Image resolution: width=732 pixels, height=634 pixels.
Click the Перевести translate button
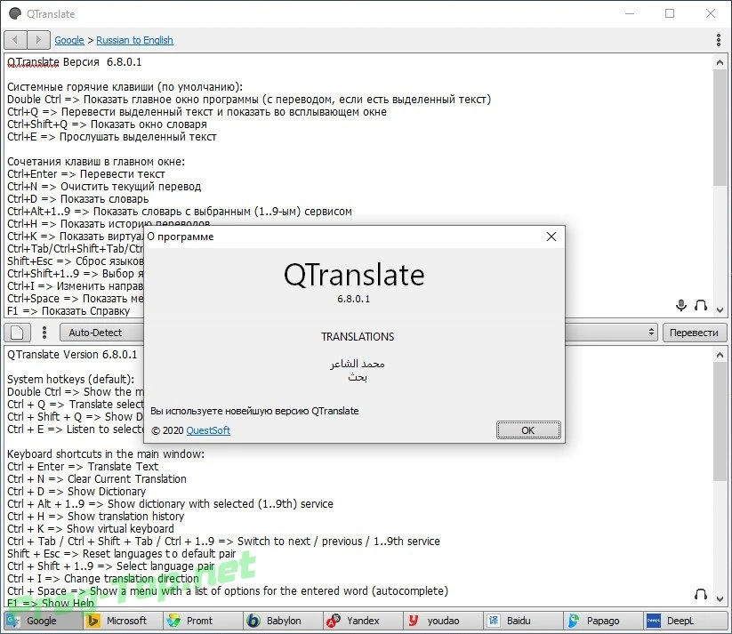[694, 333]
